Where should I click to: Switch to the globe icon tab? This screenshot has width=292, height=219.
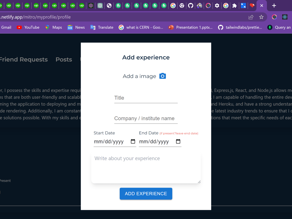[x=109, y=6]
